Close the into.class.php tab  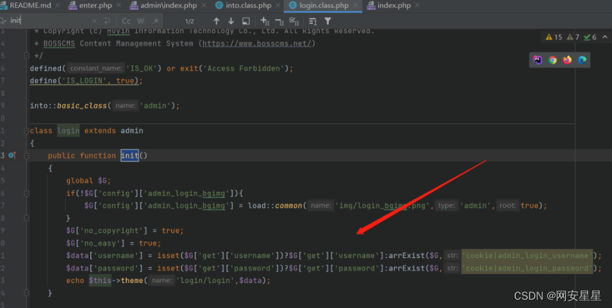278,6
